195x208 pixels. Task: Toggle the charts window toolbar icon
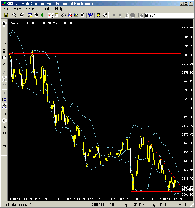51,15
